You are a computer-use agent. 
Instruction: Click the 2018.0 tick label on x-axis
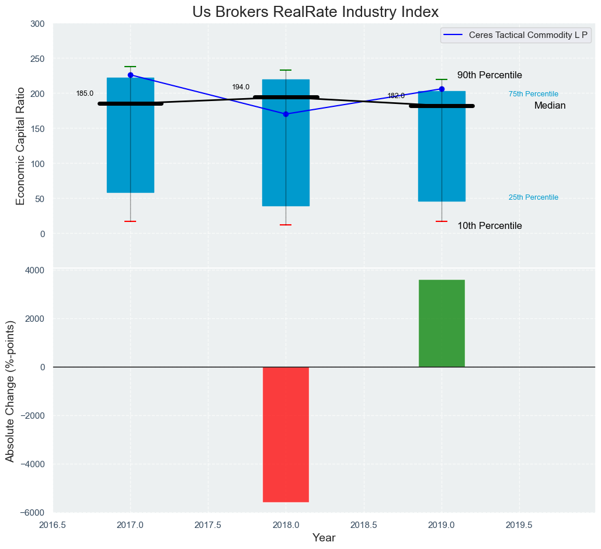pos(286,525)
